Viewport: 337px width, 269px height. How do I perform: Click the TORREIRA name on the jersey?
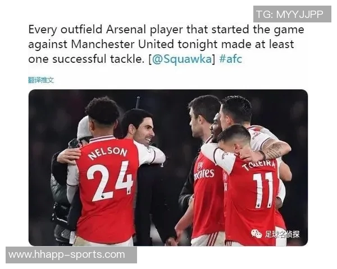[x=258, y=165]
